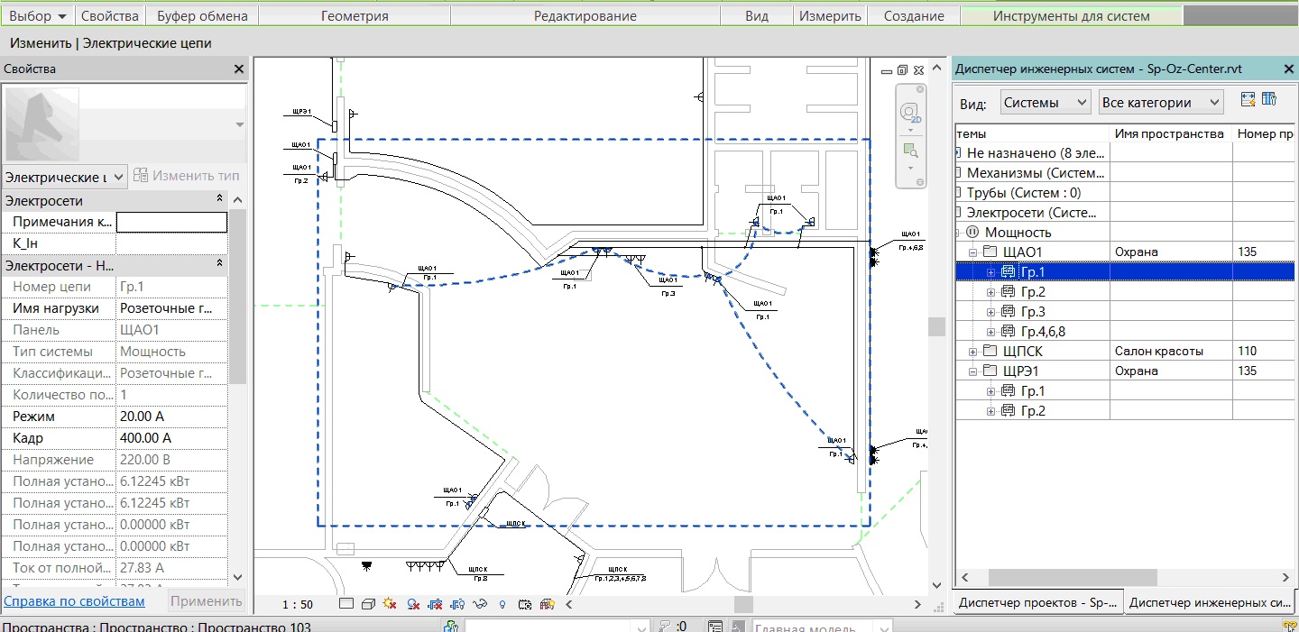The height and width of the screenshot is (632, 1299).
Task: Click the add to design option set icon
Action: pyautogui.click(x=738, y=626)
